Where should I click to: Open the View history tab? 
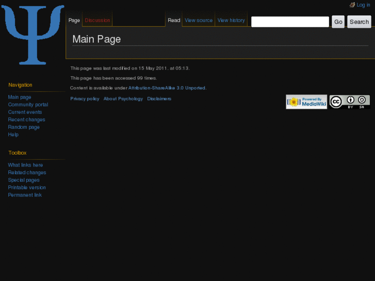(x=231, y=20)
